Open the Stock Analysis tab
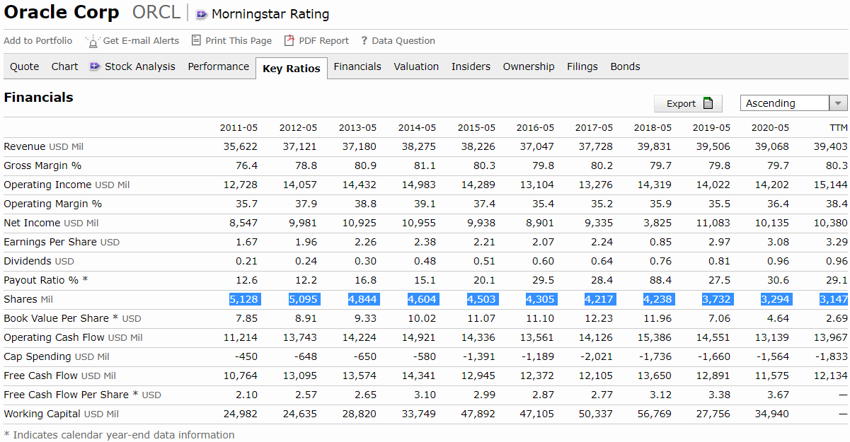 tap(140, 66)
